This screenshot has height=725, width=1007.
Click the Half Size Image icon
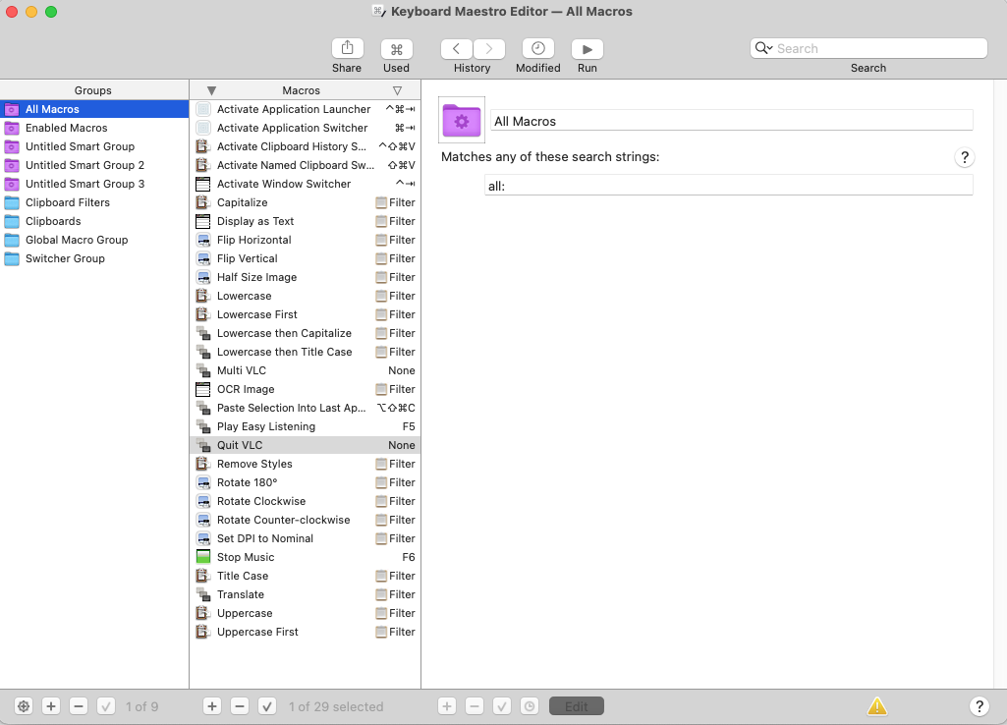coord(203,277)
